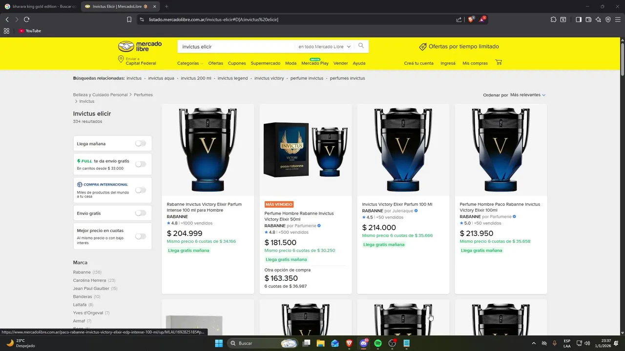Open the Mercado Play menu item

pyautogui.click(x=315, y=63)
